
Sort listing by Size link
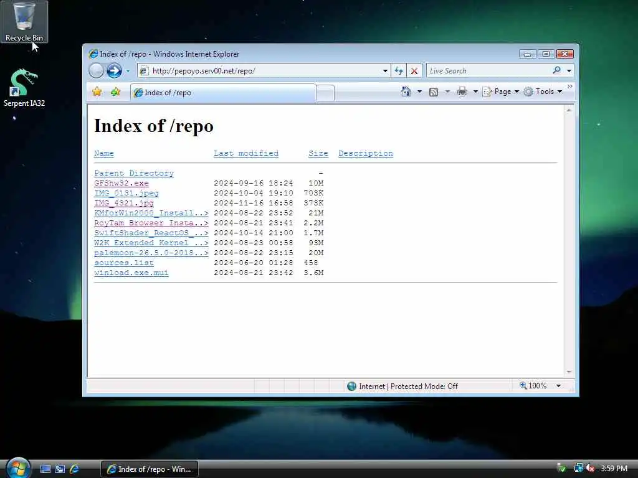(x=318, y=153)
